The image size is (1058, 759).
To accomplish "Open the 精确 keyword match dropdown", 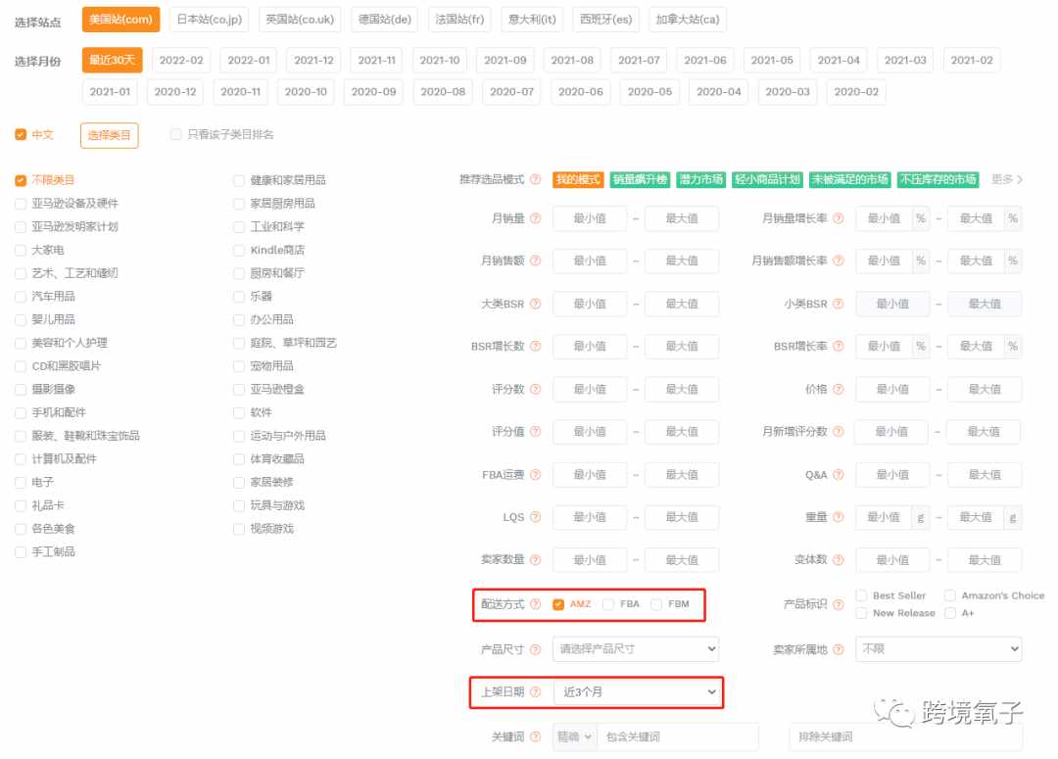I will 574,736.
